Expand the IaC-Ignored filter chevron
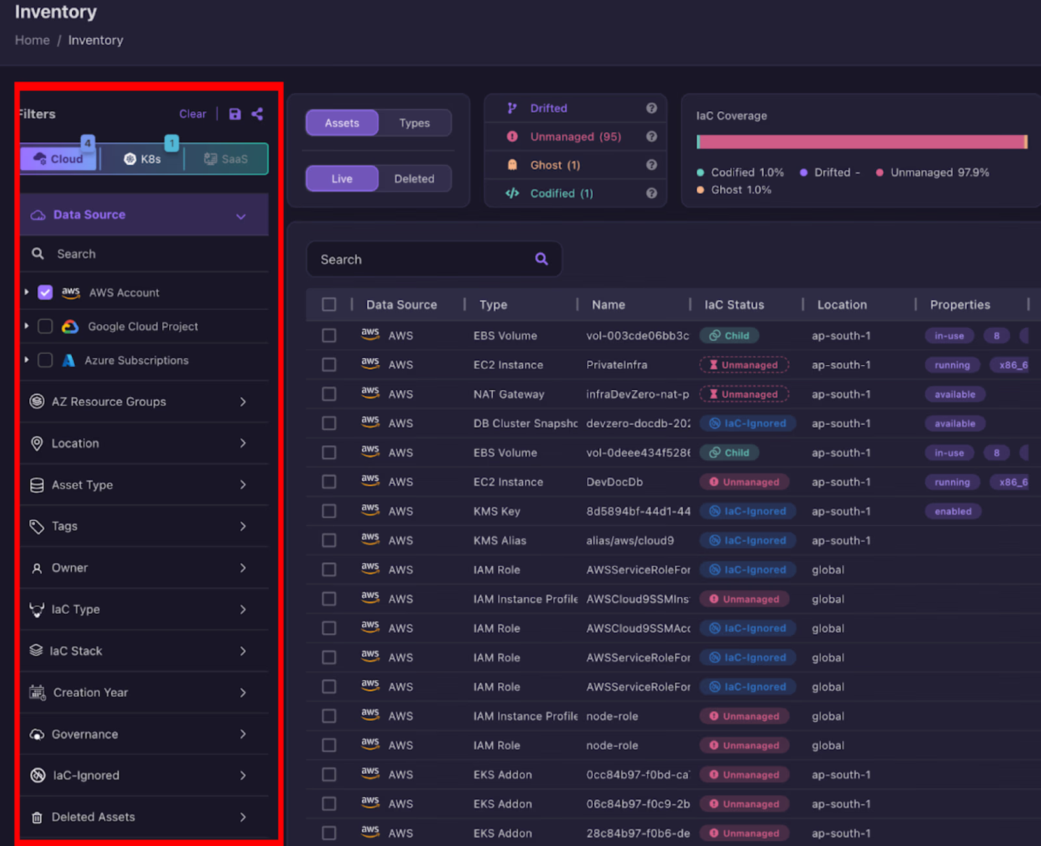Image resolution: width=1041 pixels, height=846 pixels. (243, 776)
